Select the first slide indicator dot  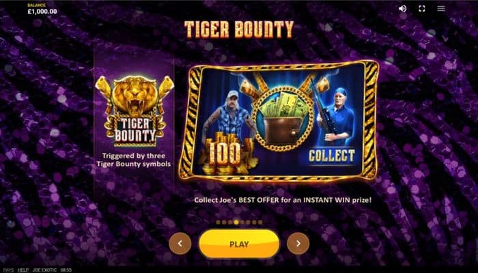click(218, 222)
